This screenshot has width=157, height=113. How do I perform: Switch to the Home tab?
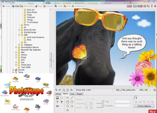(x=58, y=94)
